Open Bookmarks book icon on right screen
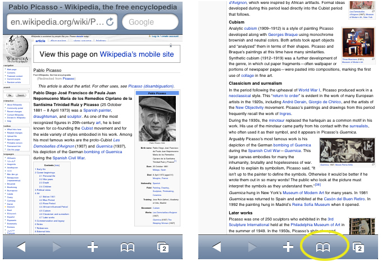Screen dimensions: 382x262 coord(323,247)
